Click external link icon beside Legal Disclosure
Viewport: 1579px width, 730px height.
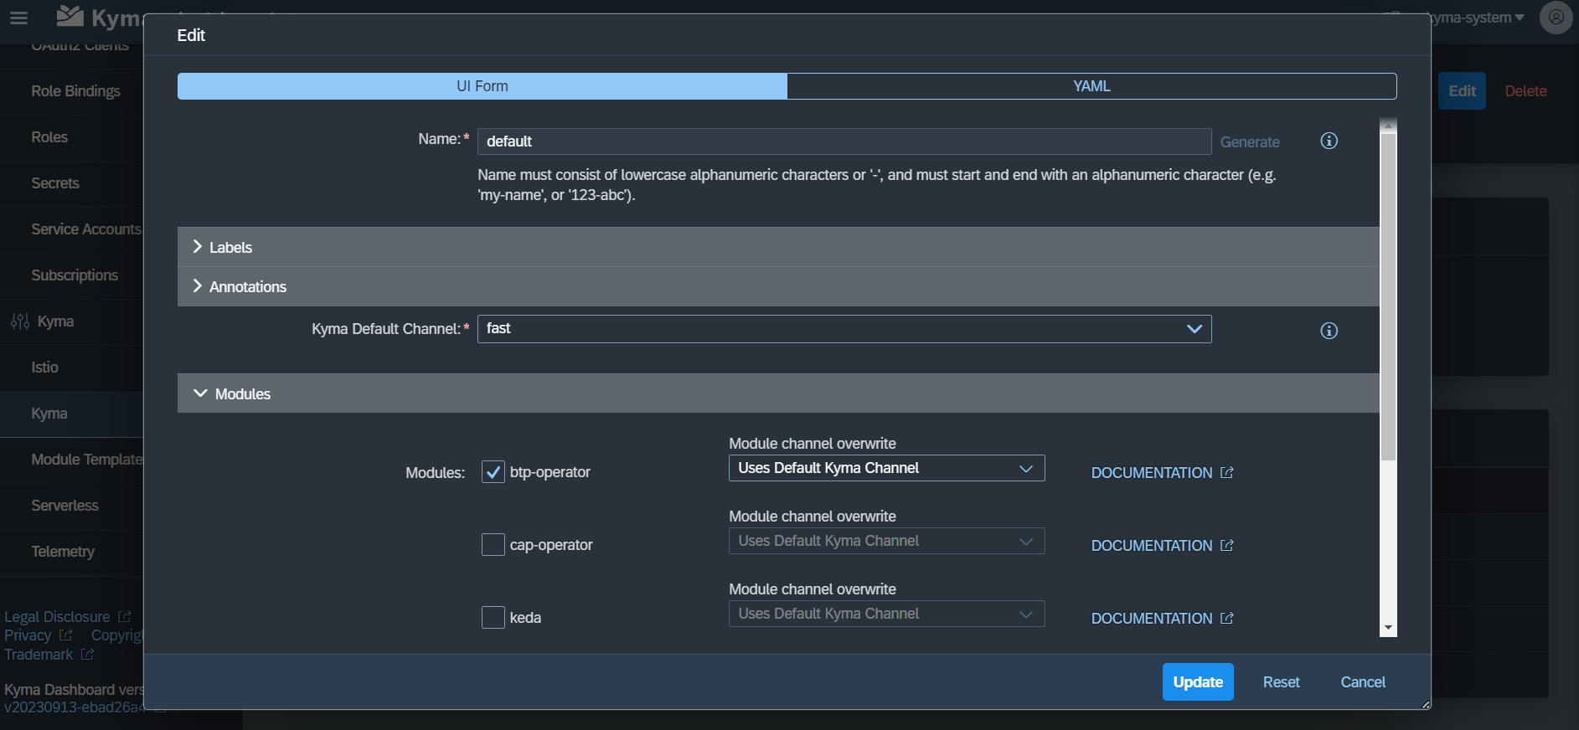coord(125,617)
